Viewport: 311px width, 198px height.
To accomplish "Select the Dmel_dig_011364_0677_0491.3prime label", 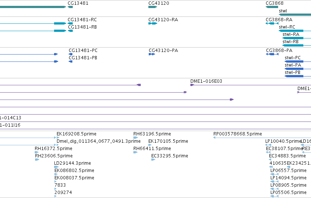I will [x=98, y=141].
